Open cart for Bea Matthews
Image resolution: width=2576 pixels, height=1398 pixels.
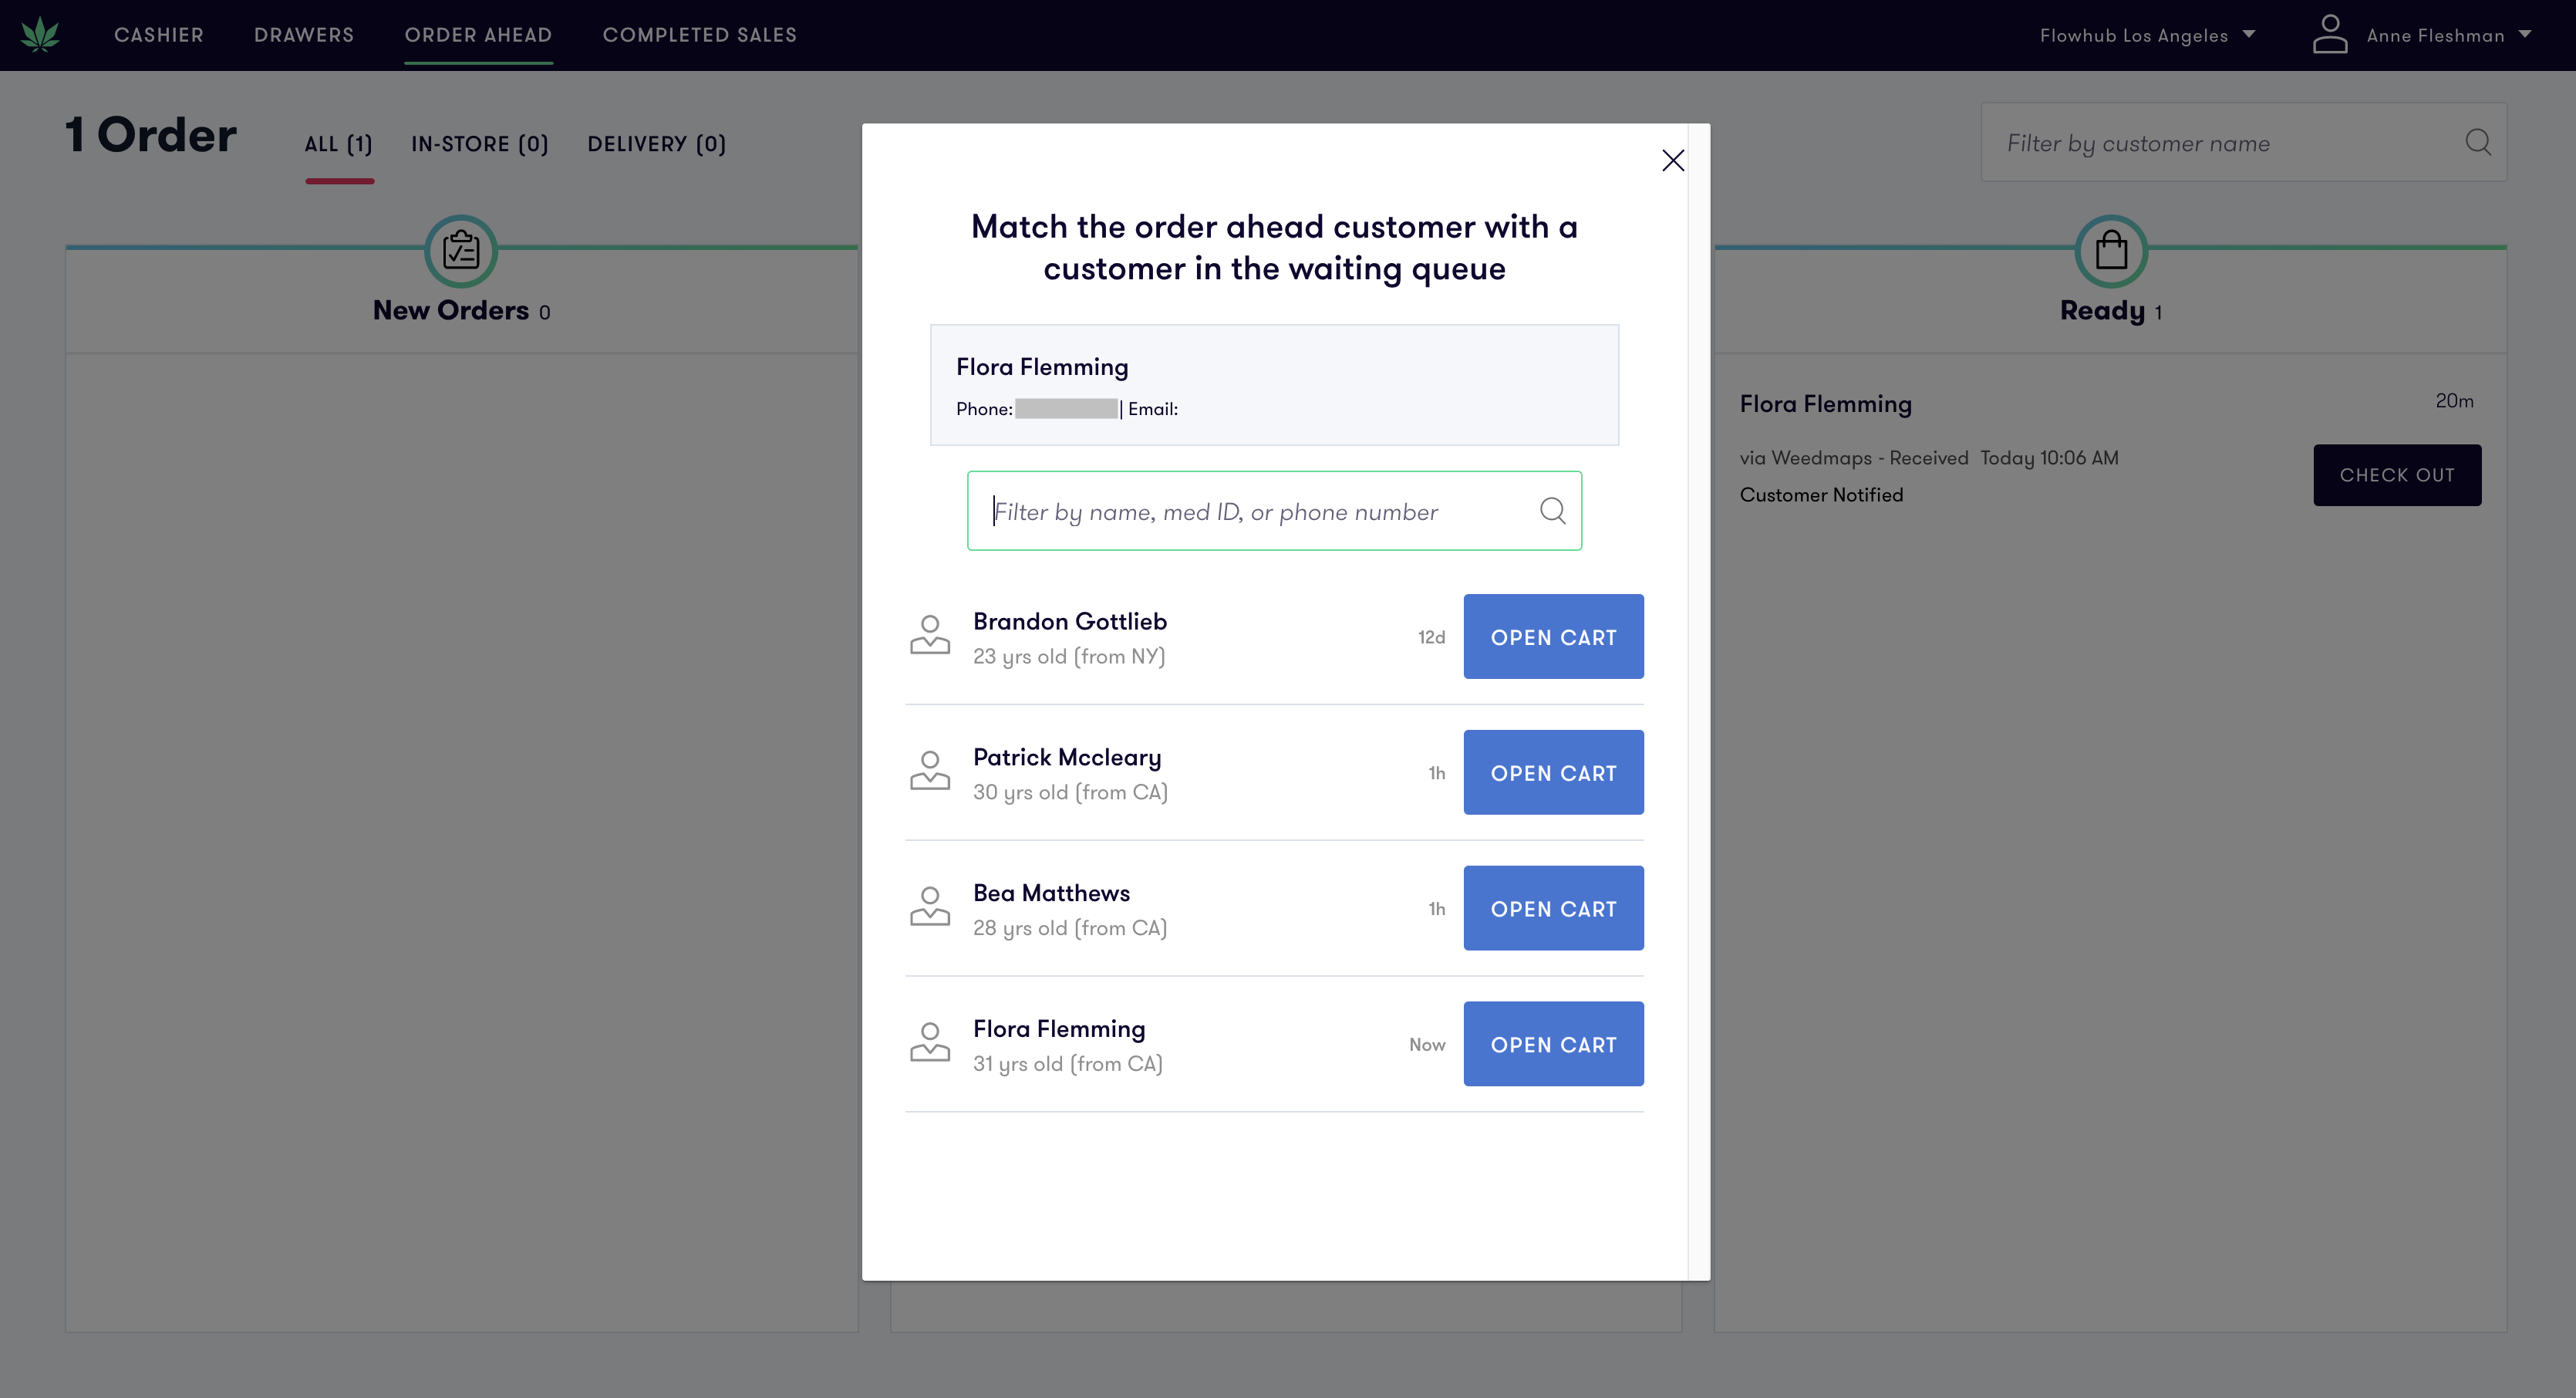pyautogui.click(x=1553, y=908)
